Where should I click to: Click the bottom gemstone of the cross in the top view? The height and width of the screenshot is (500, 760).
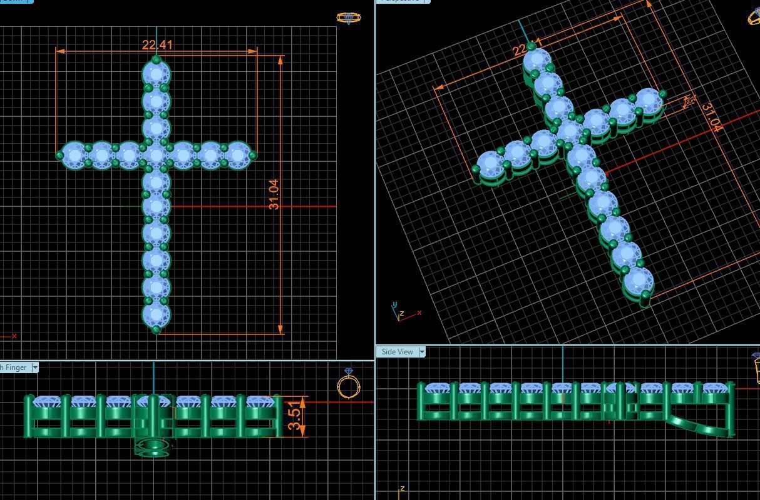[156, 314]
